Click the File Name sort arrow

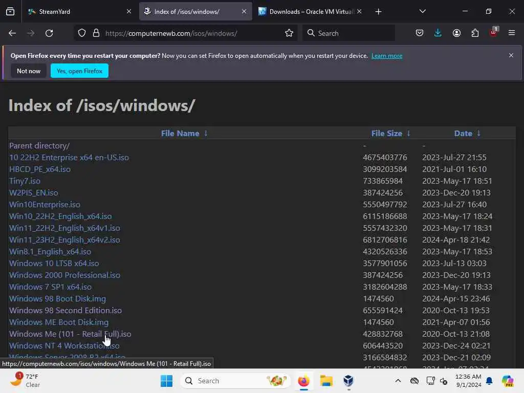coord(206,134)
